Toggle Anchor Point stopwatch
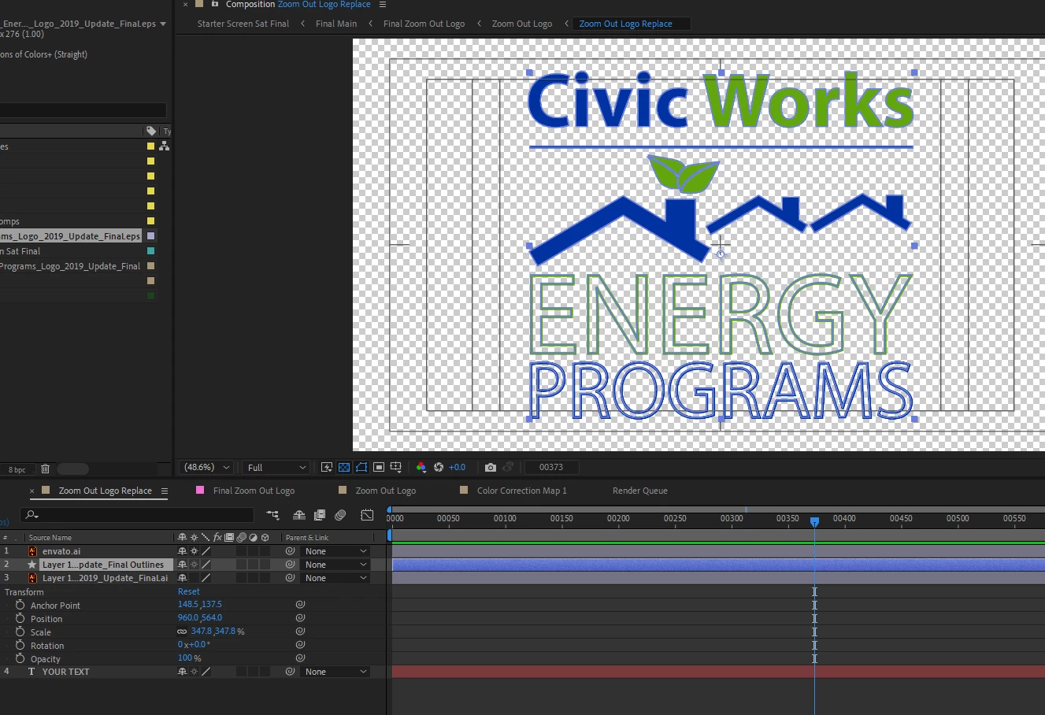 [20, 605]
